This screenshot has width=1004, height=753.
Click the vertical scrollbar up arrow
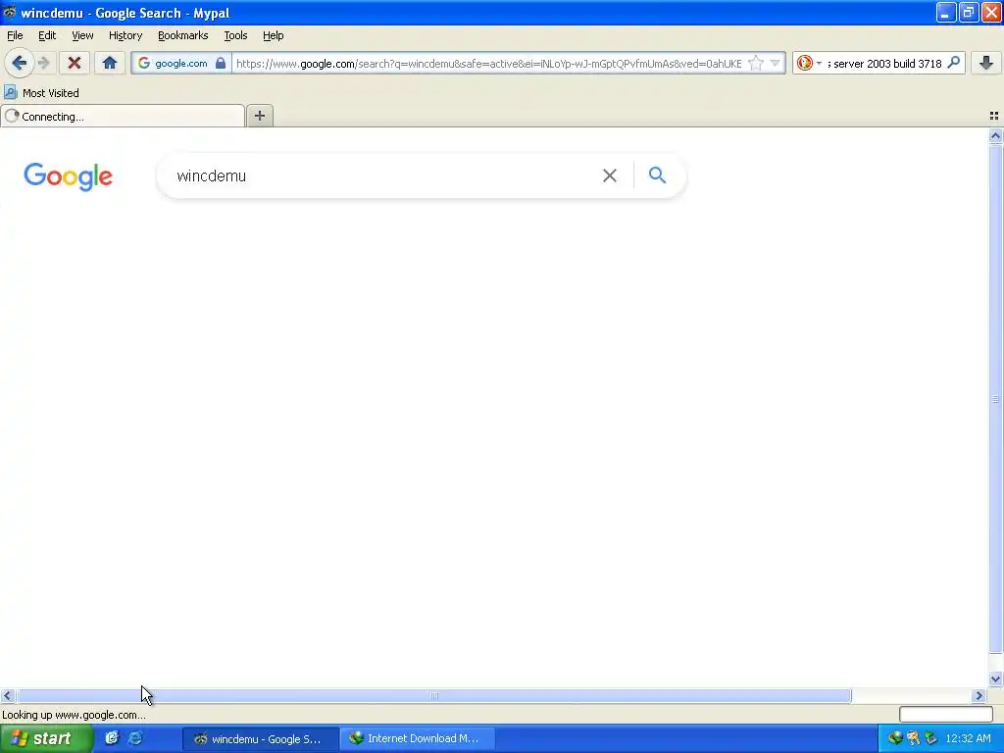tap(995, 135)
